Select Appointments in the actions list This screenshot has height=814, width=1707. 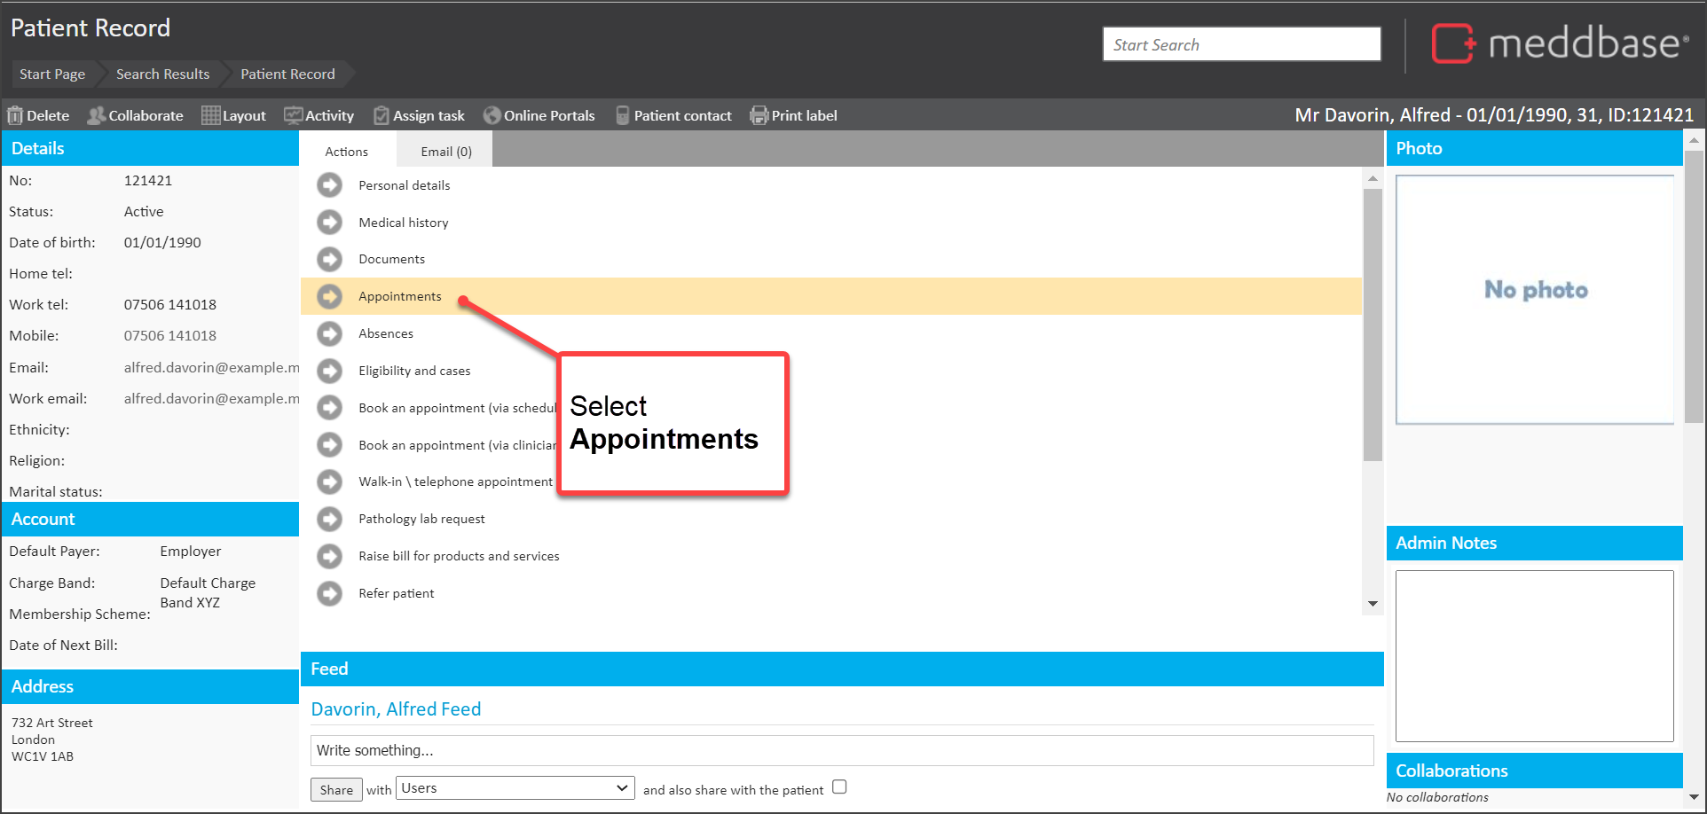click(400, 296)
